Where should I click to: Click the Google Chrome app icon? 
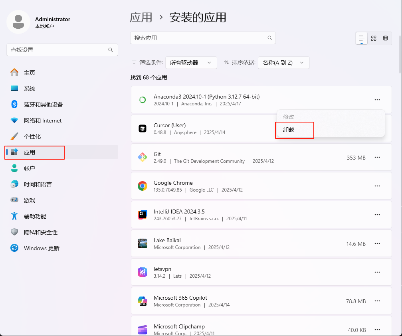pos(142,186)
